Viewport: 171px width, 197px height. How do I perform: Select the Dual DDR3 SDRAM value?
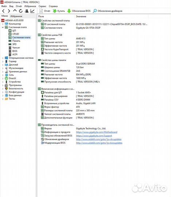coord(85,64)
